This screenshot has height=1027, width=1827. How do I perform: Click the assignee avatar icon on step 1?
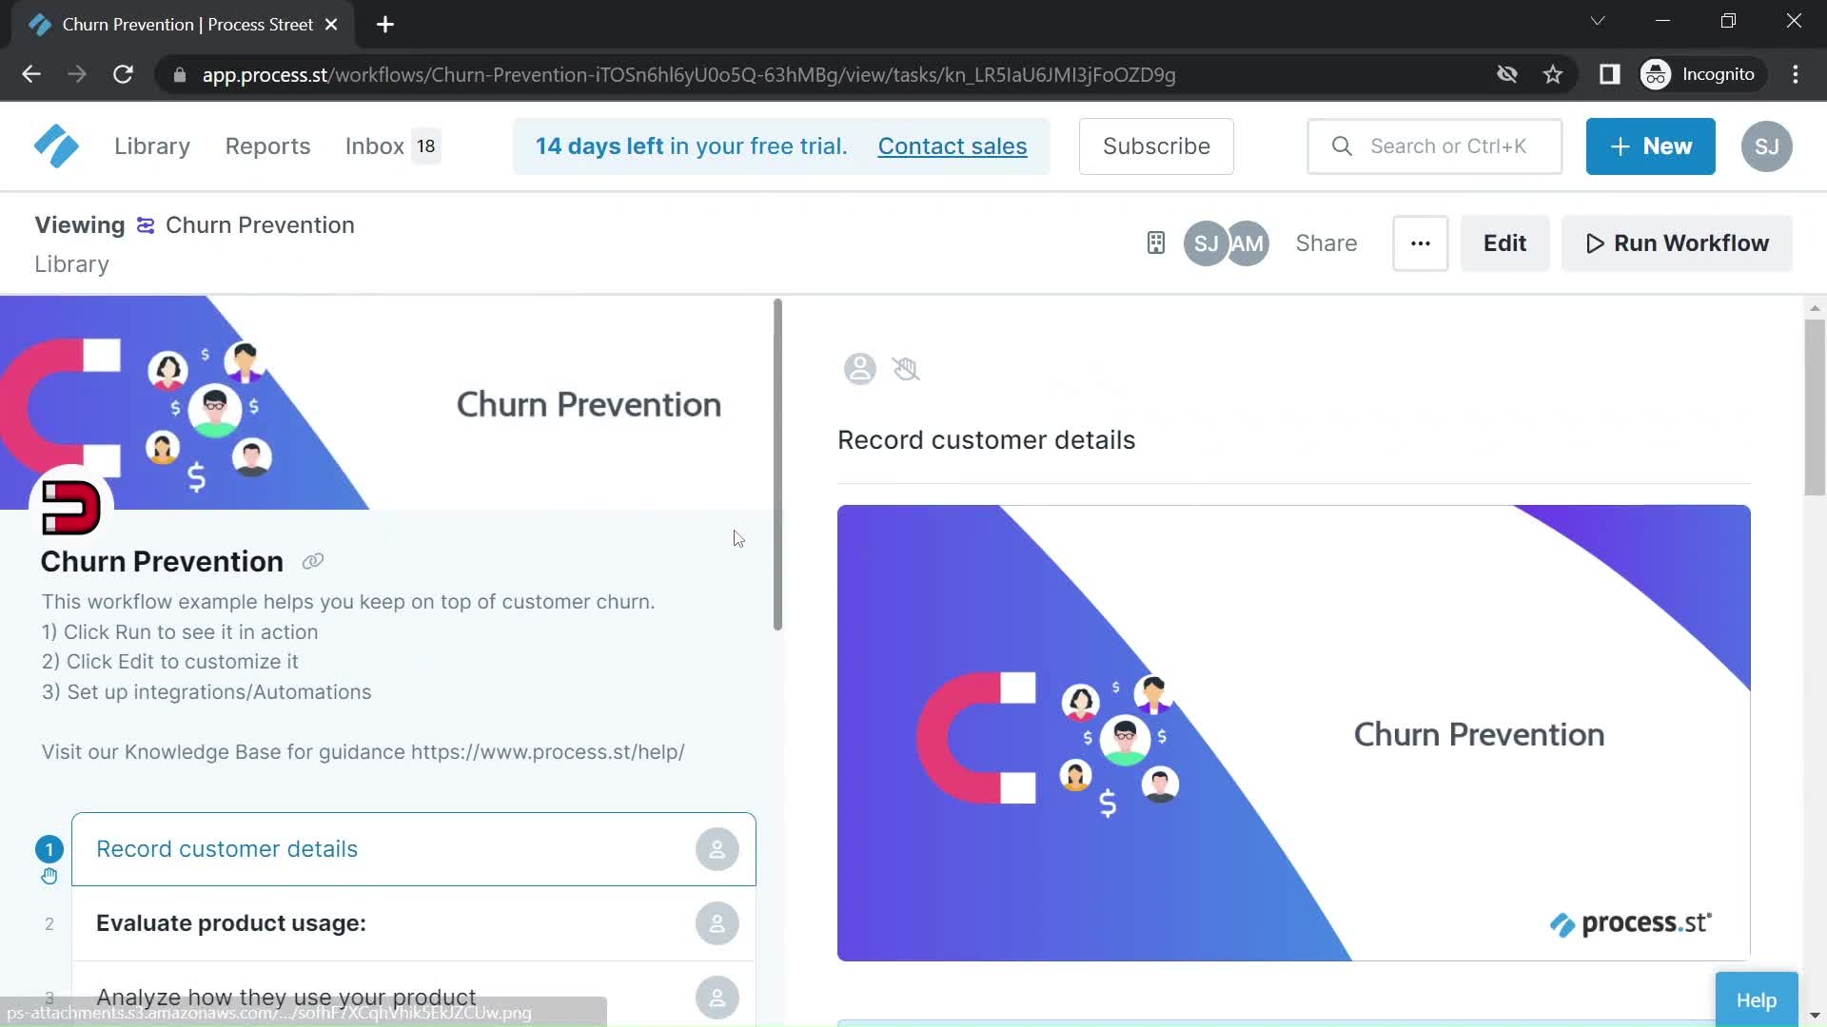click(717, 849)
